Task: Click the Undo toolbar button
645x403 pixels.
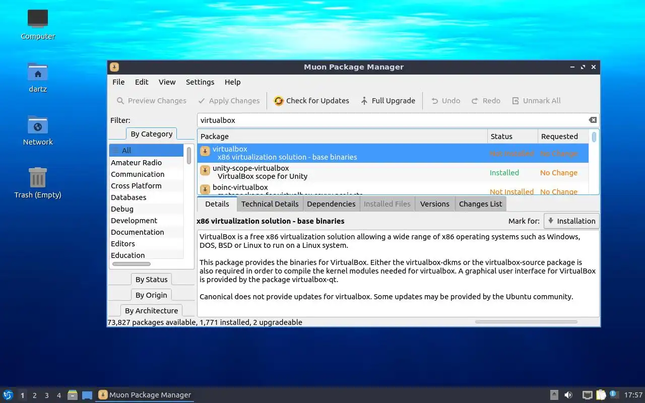Action: [x=445, y=101]
